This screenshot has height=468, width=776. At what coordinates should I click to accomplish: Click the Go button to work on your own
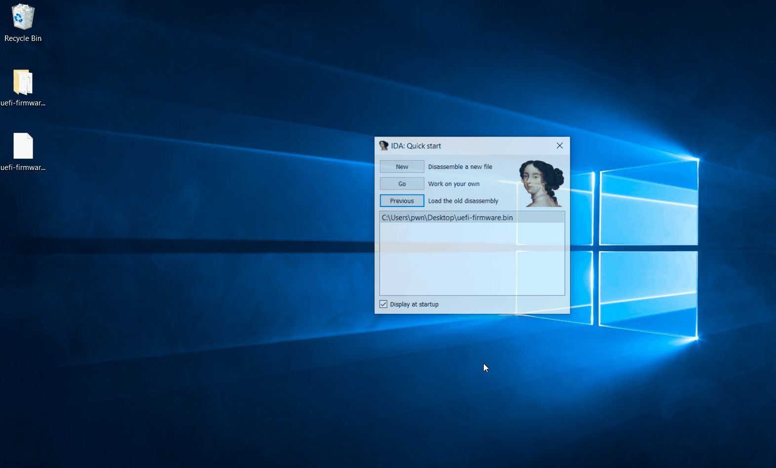[x=402, y=184]
